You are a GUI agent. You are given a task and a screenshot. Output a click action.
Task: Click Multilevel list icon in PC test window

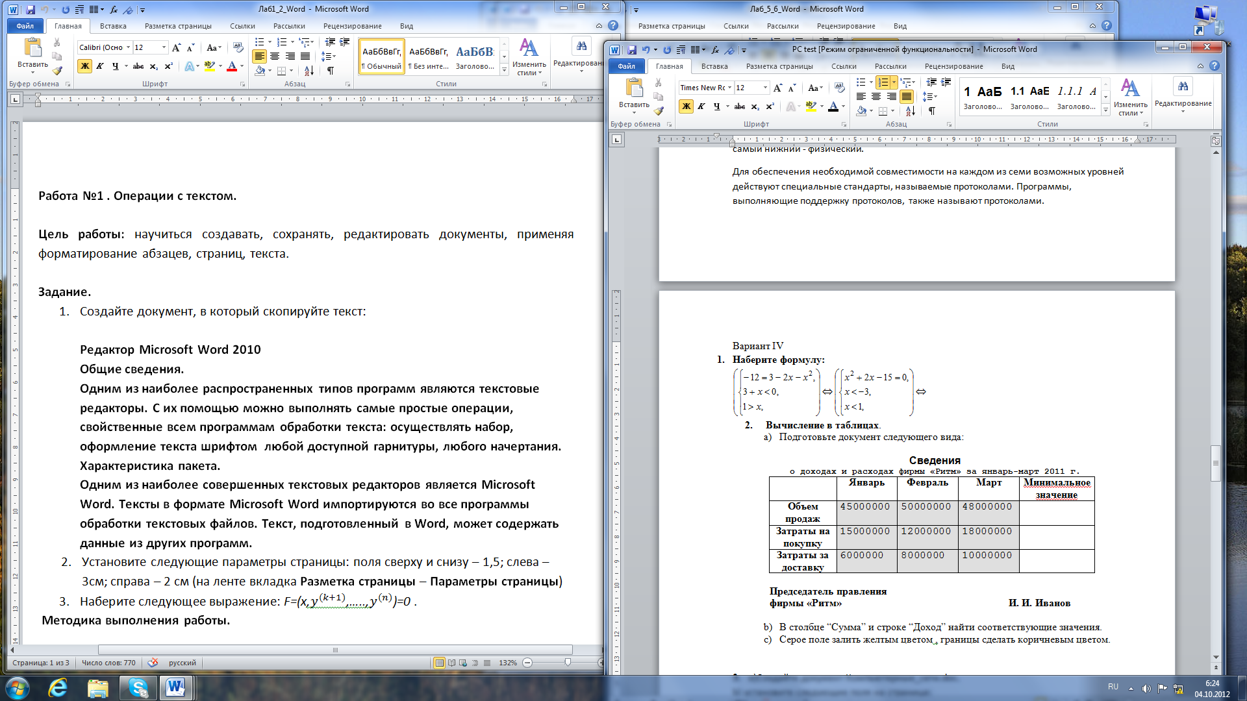tap(906, 82)
